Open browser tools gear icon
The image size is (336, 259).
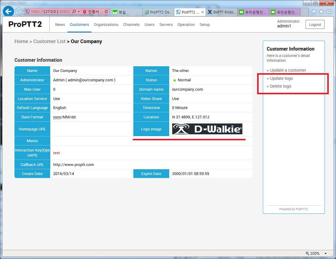[329, 12]
